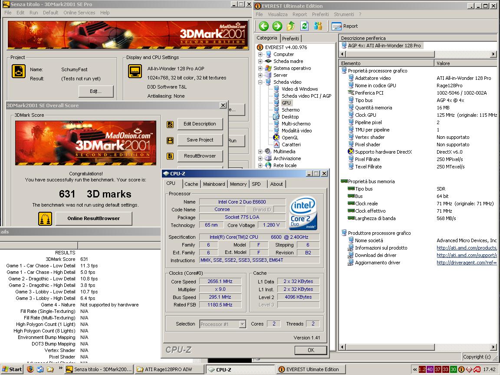
Task: Expand the Server node
Action: (x=260, y=75)
